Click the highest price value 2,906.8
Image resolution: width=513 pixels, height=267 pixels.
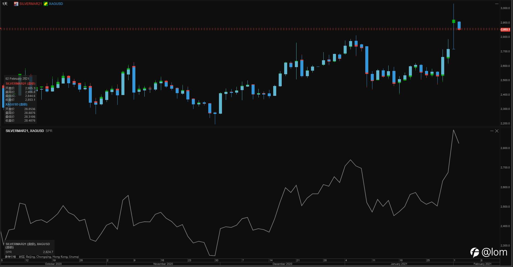point(30,92)
